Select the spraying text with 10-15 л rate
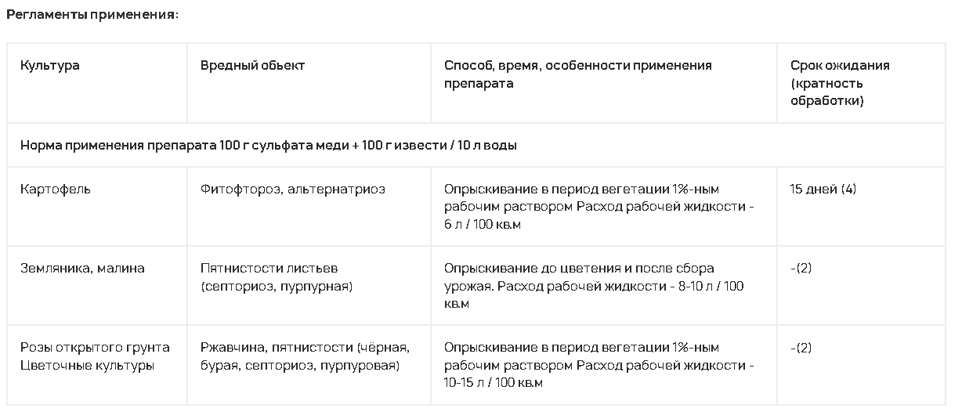This screenshot has width=962, height=419. [x=599, y=365]
